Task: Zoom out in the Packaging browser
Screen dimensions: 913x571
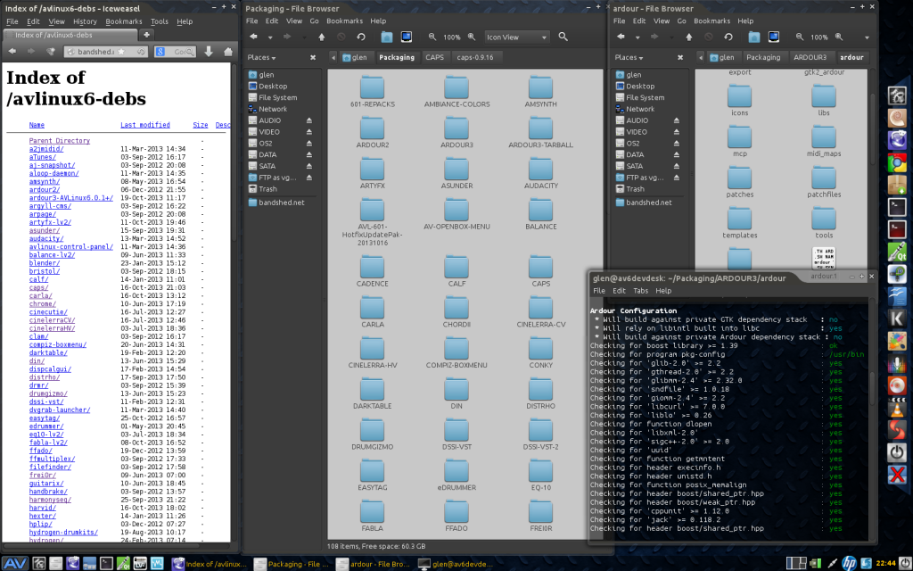Action: click(432, 37)
